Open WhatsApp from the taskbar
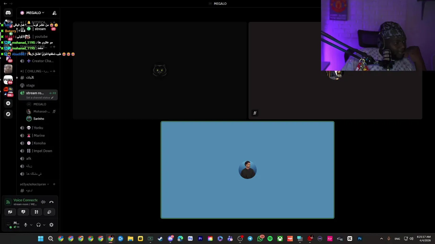Viewport: 435px width, 244px height. point(260,239)
